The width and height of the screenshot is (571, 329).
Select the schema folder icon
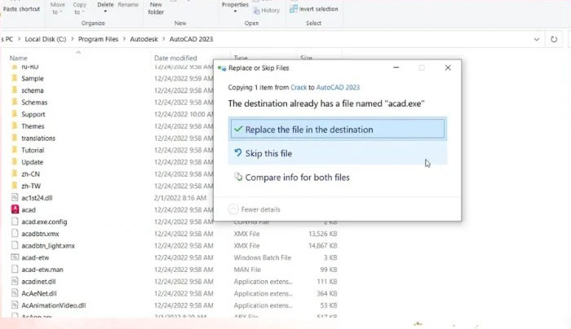coord(15,90)
